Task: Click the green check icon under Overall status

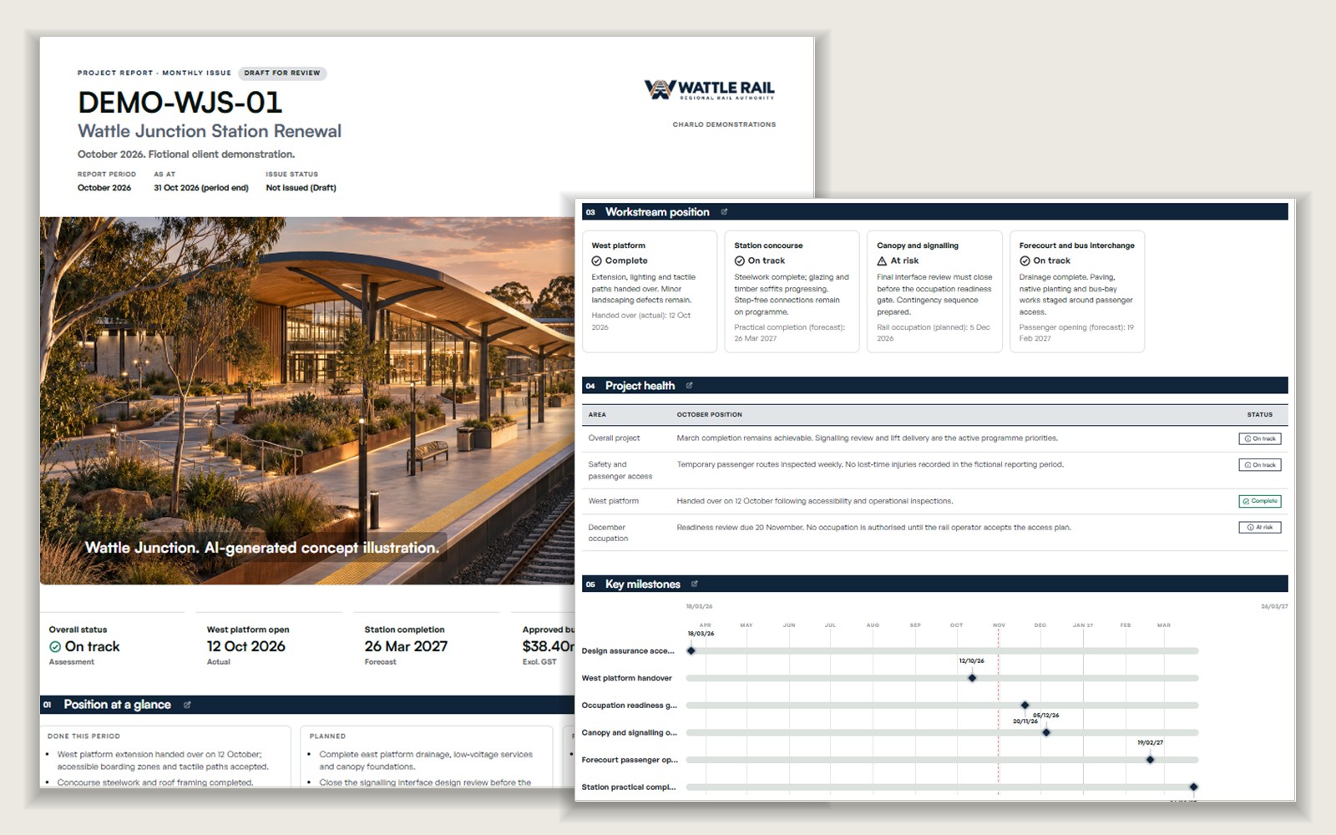Action: click(55, 647)
